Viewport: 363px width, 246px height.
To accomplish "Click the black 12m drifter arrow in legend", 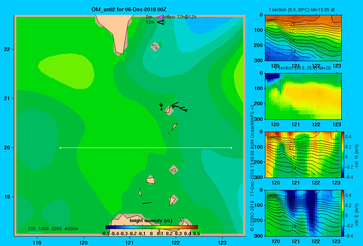I will [161, 22].
